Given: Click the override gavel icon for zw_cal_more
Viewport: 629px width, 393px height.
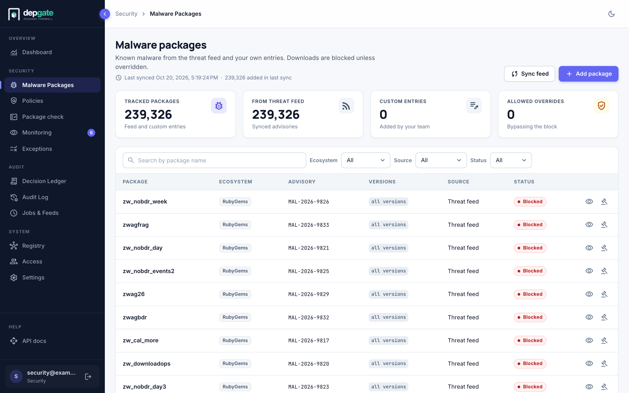Looking at the screenshot, I should point(604,340).
